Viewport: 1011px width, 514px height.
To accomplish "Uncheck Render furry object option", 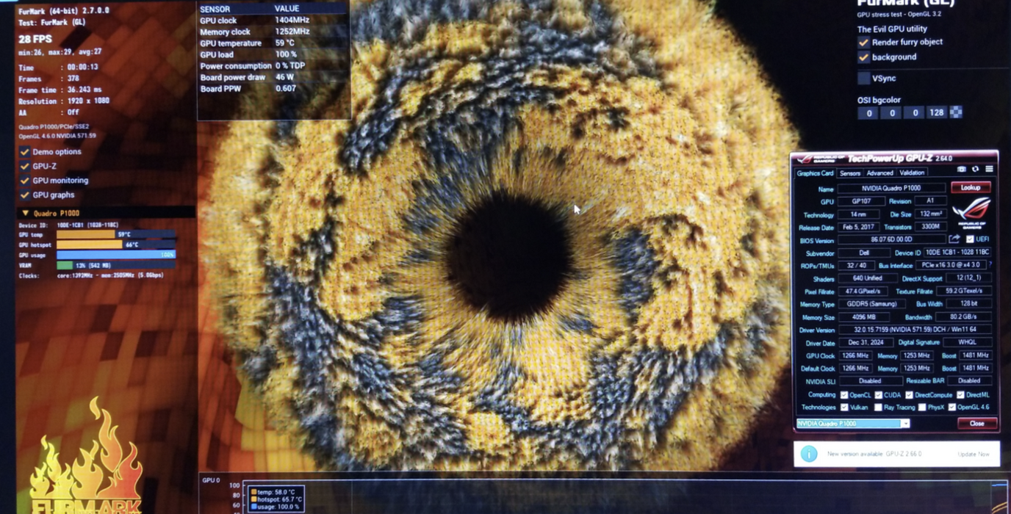I will click(864, 43).
